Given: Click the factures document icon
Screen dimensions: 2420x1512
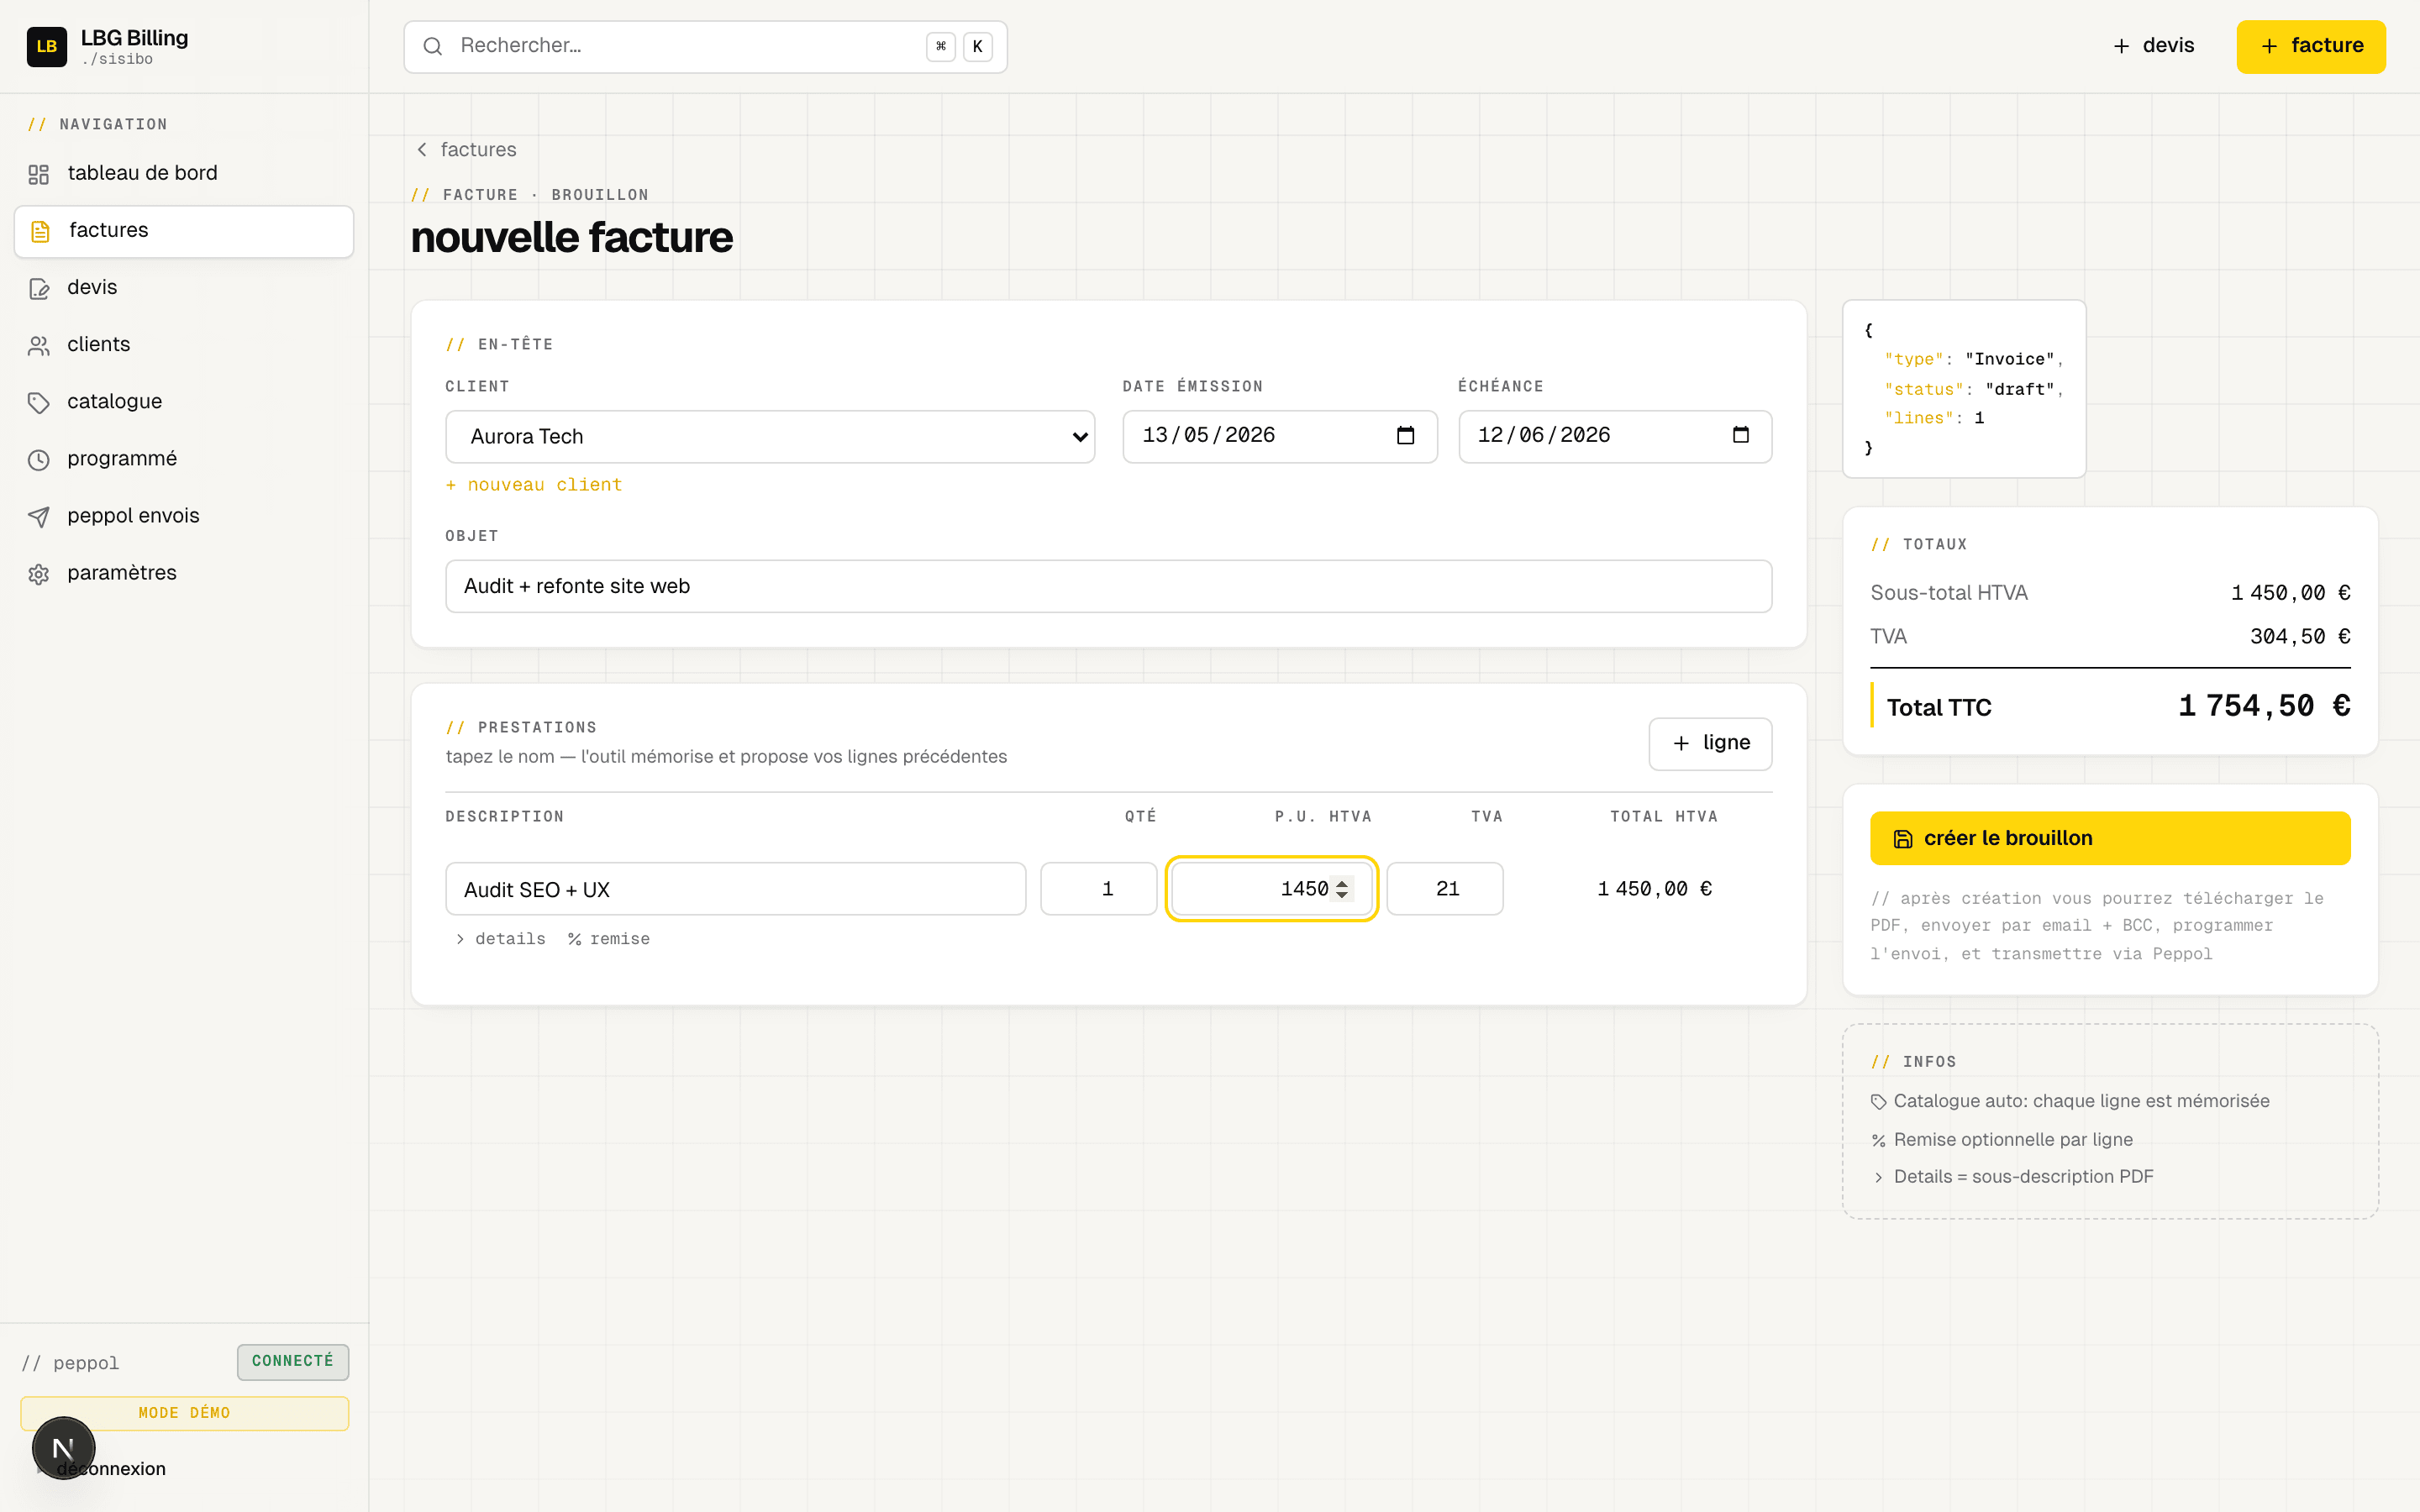Looking at the screenshot, I should [39, 232].
